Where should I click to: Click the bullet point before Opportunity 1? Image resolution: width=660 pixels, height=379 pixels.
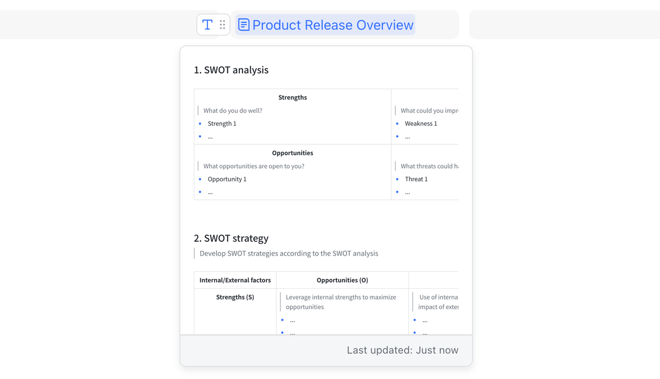(x=200, y=179)
